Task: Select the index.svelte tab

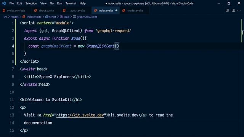Action: (x=106, y=11)
